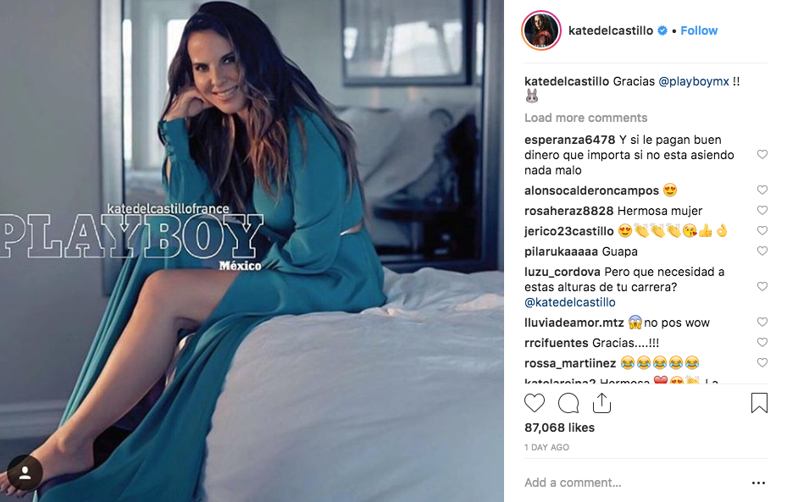
Task: Open the 1 DAY AGO timestamp link
Action: [x=546, y=447]
